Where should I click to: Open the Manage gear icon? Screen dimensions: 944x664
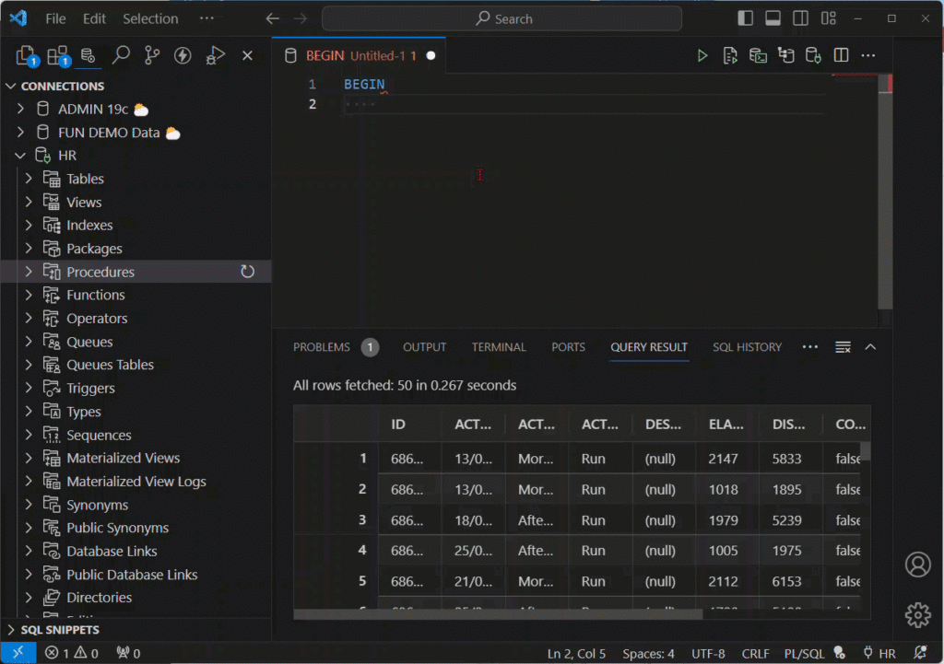pyautogui.click(x=917, y=614)
